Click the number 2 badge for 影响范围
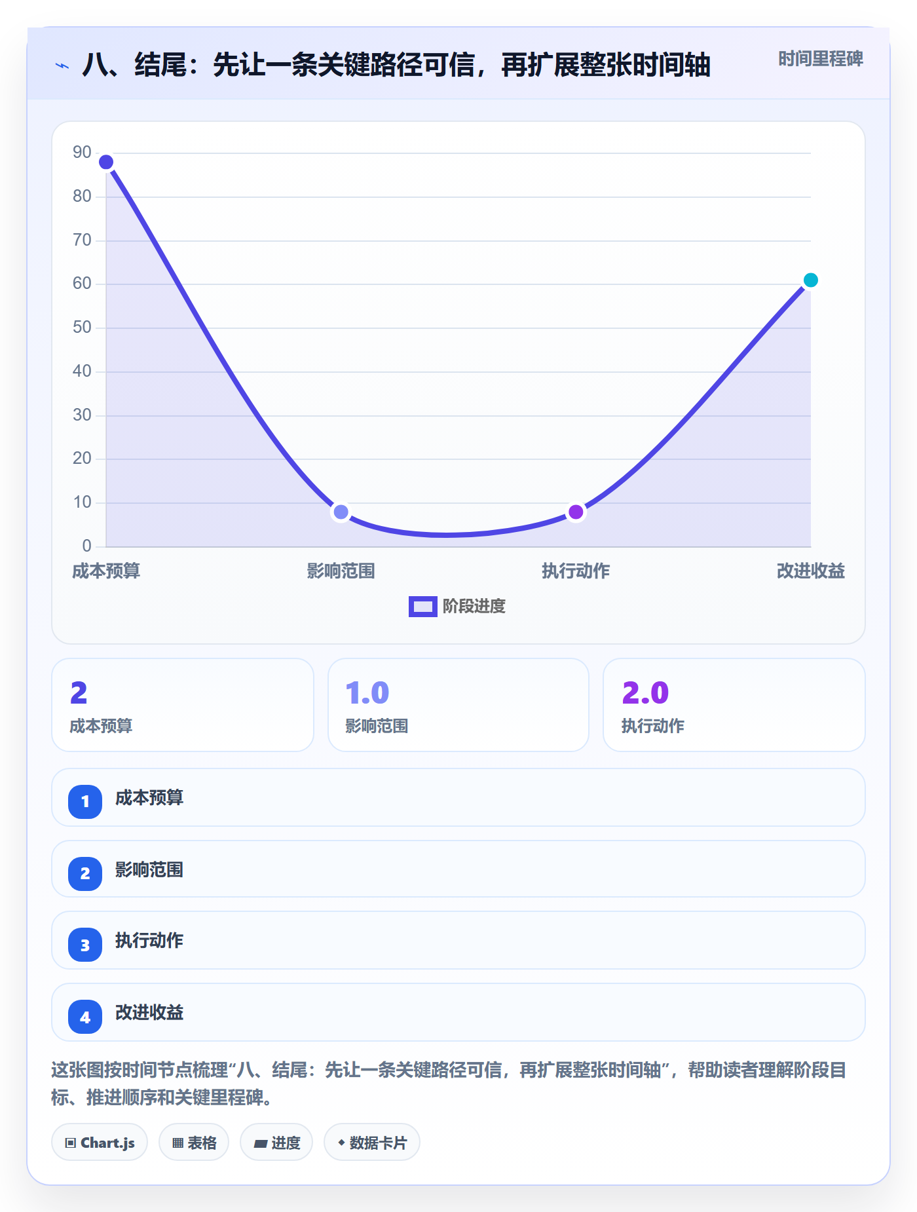Image resolution: width=917 pixels, height=1212 pixels. click(85, 873)
